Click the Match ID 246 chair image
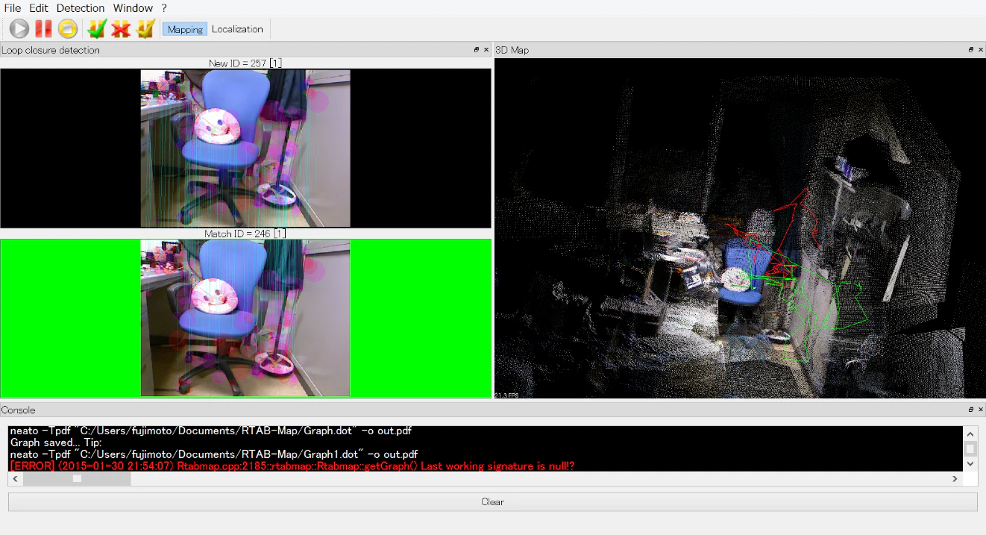Screen dimensions: 986x535 245,318
